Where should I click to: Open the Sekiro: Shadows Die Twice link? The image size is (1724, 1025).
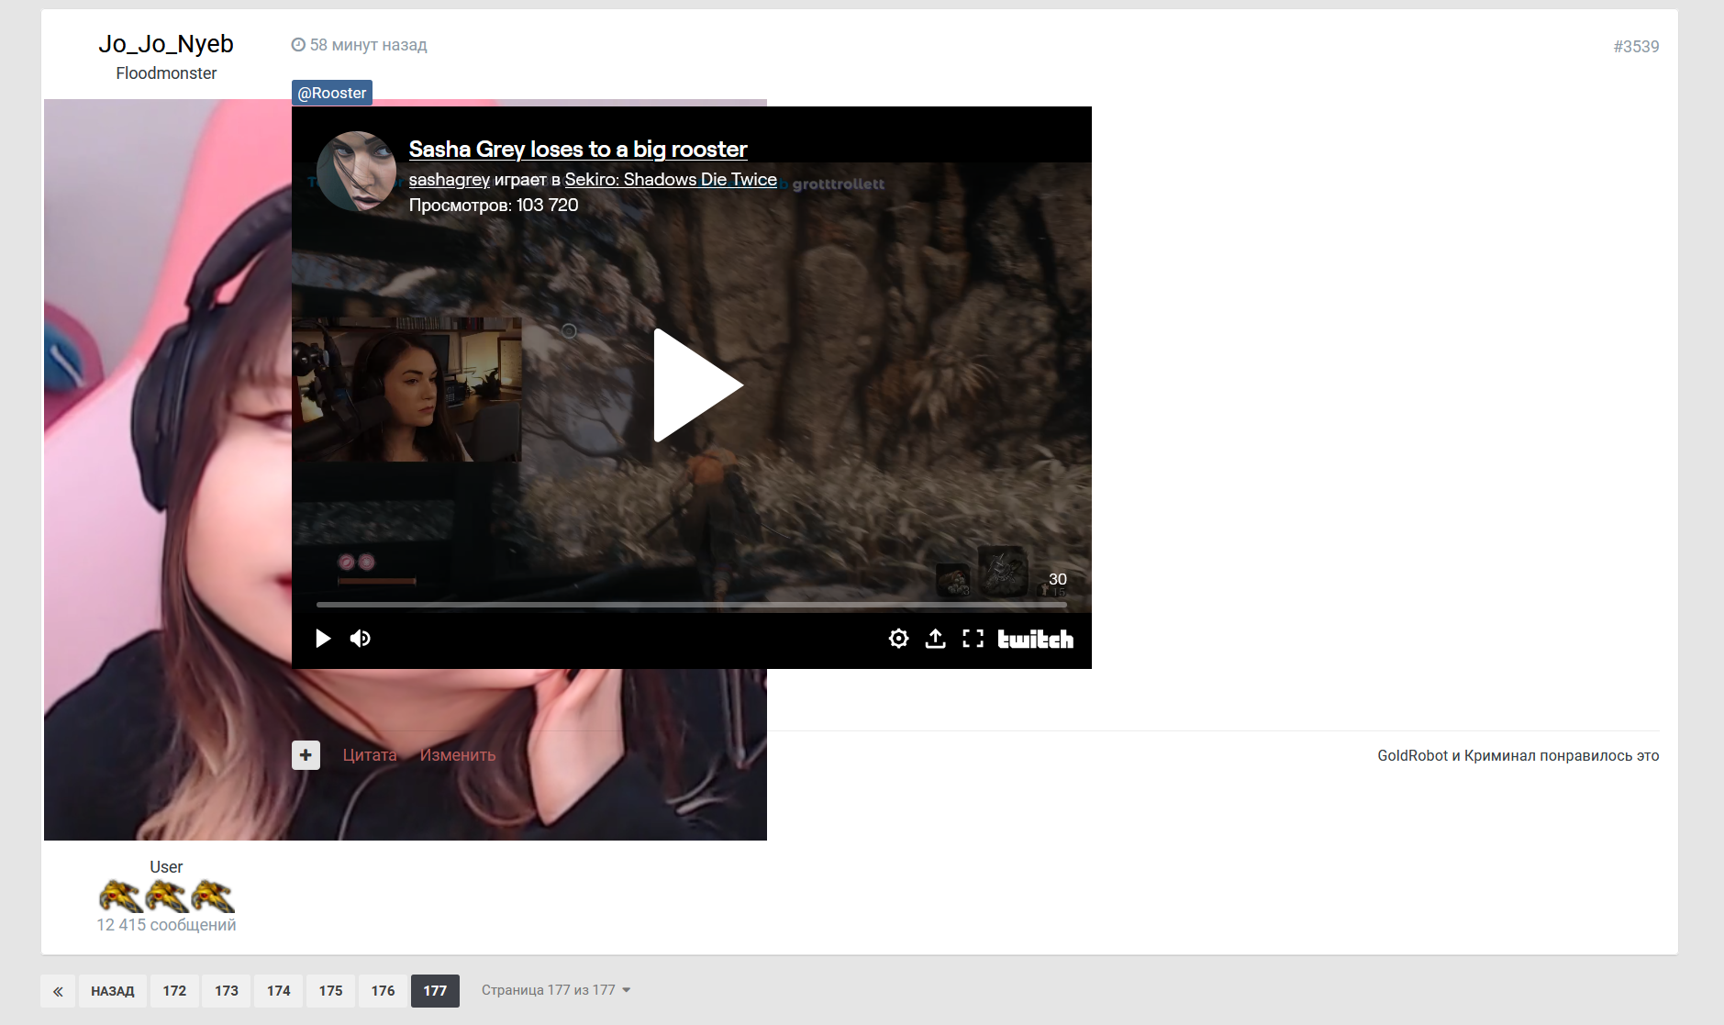670,180
